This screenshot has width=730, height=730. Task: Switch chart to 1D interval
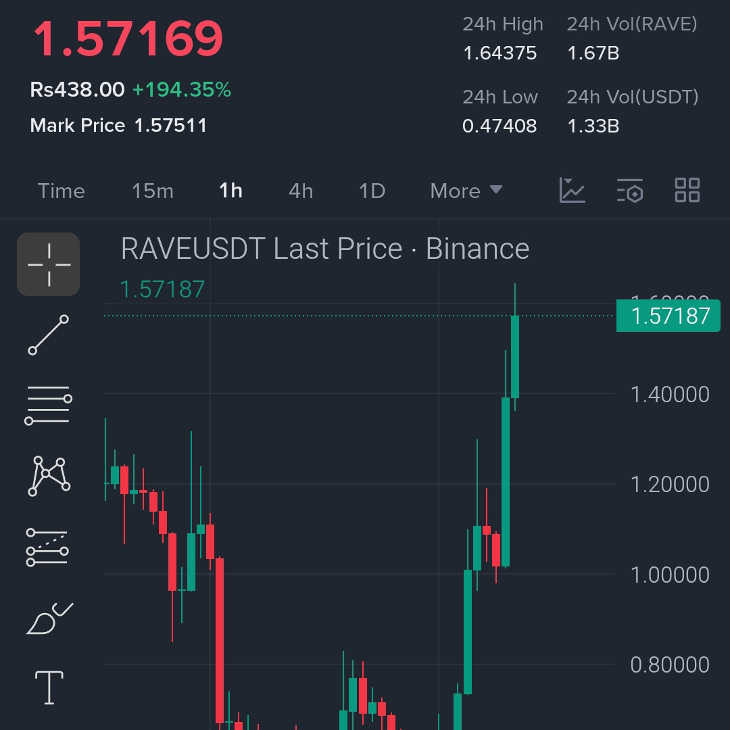click(x=372, y=191)
